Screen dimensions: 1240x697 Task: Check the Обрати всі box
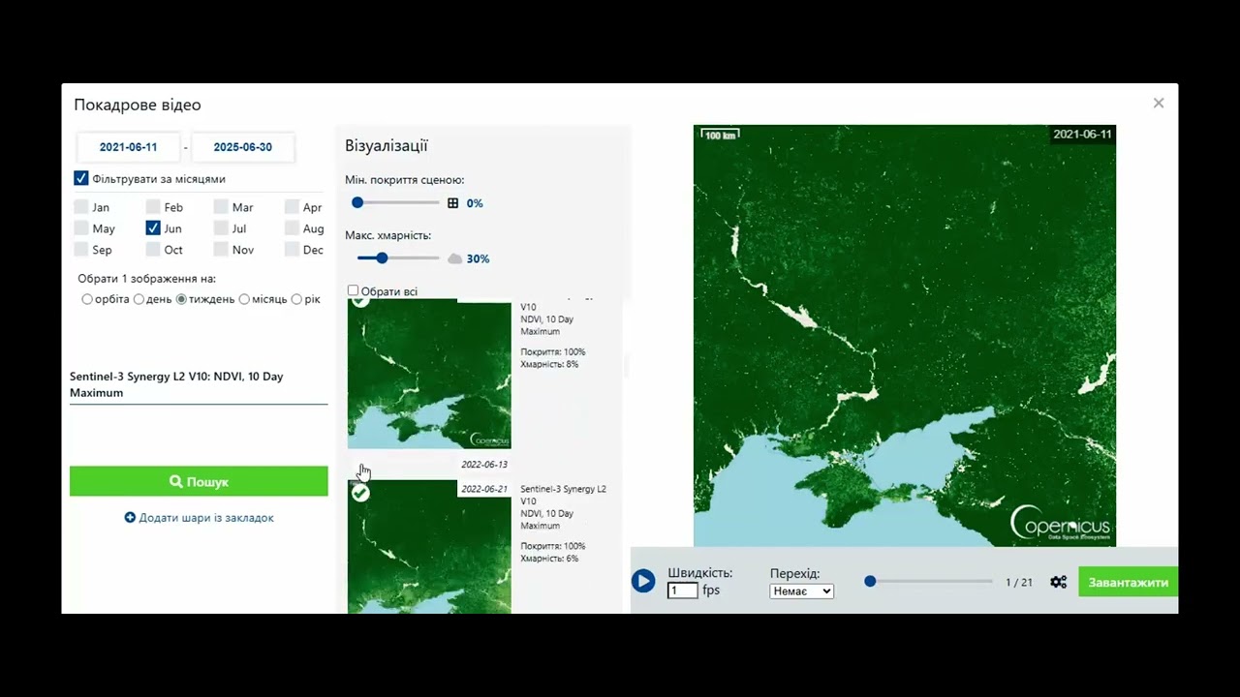coord(353,290)
